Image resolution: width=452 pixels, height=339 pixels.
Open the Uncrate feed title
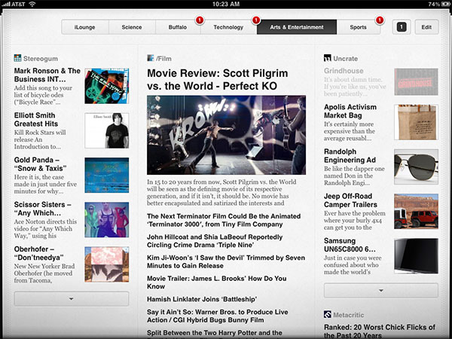click(345, 59)
